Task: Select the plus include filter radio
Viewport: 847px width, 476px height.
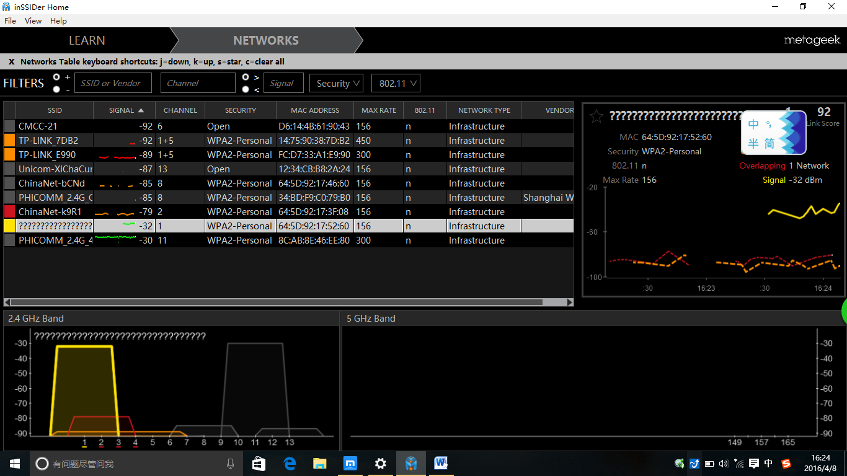Action: [56, 77]
